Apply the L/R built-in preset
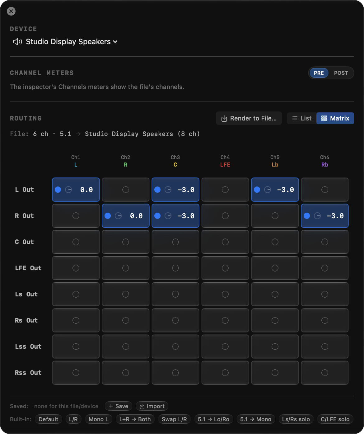 point(73,419)
